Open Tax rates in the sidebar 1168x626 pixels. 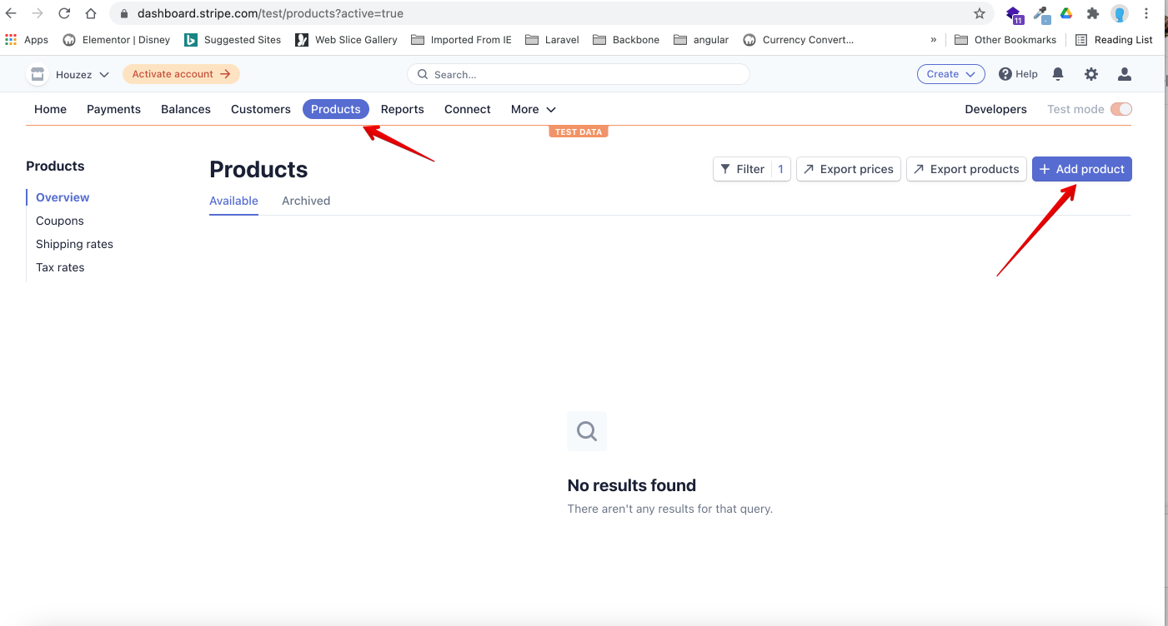click(x=60, y=267)
